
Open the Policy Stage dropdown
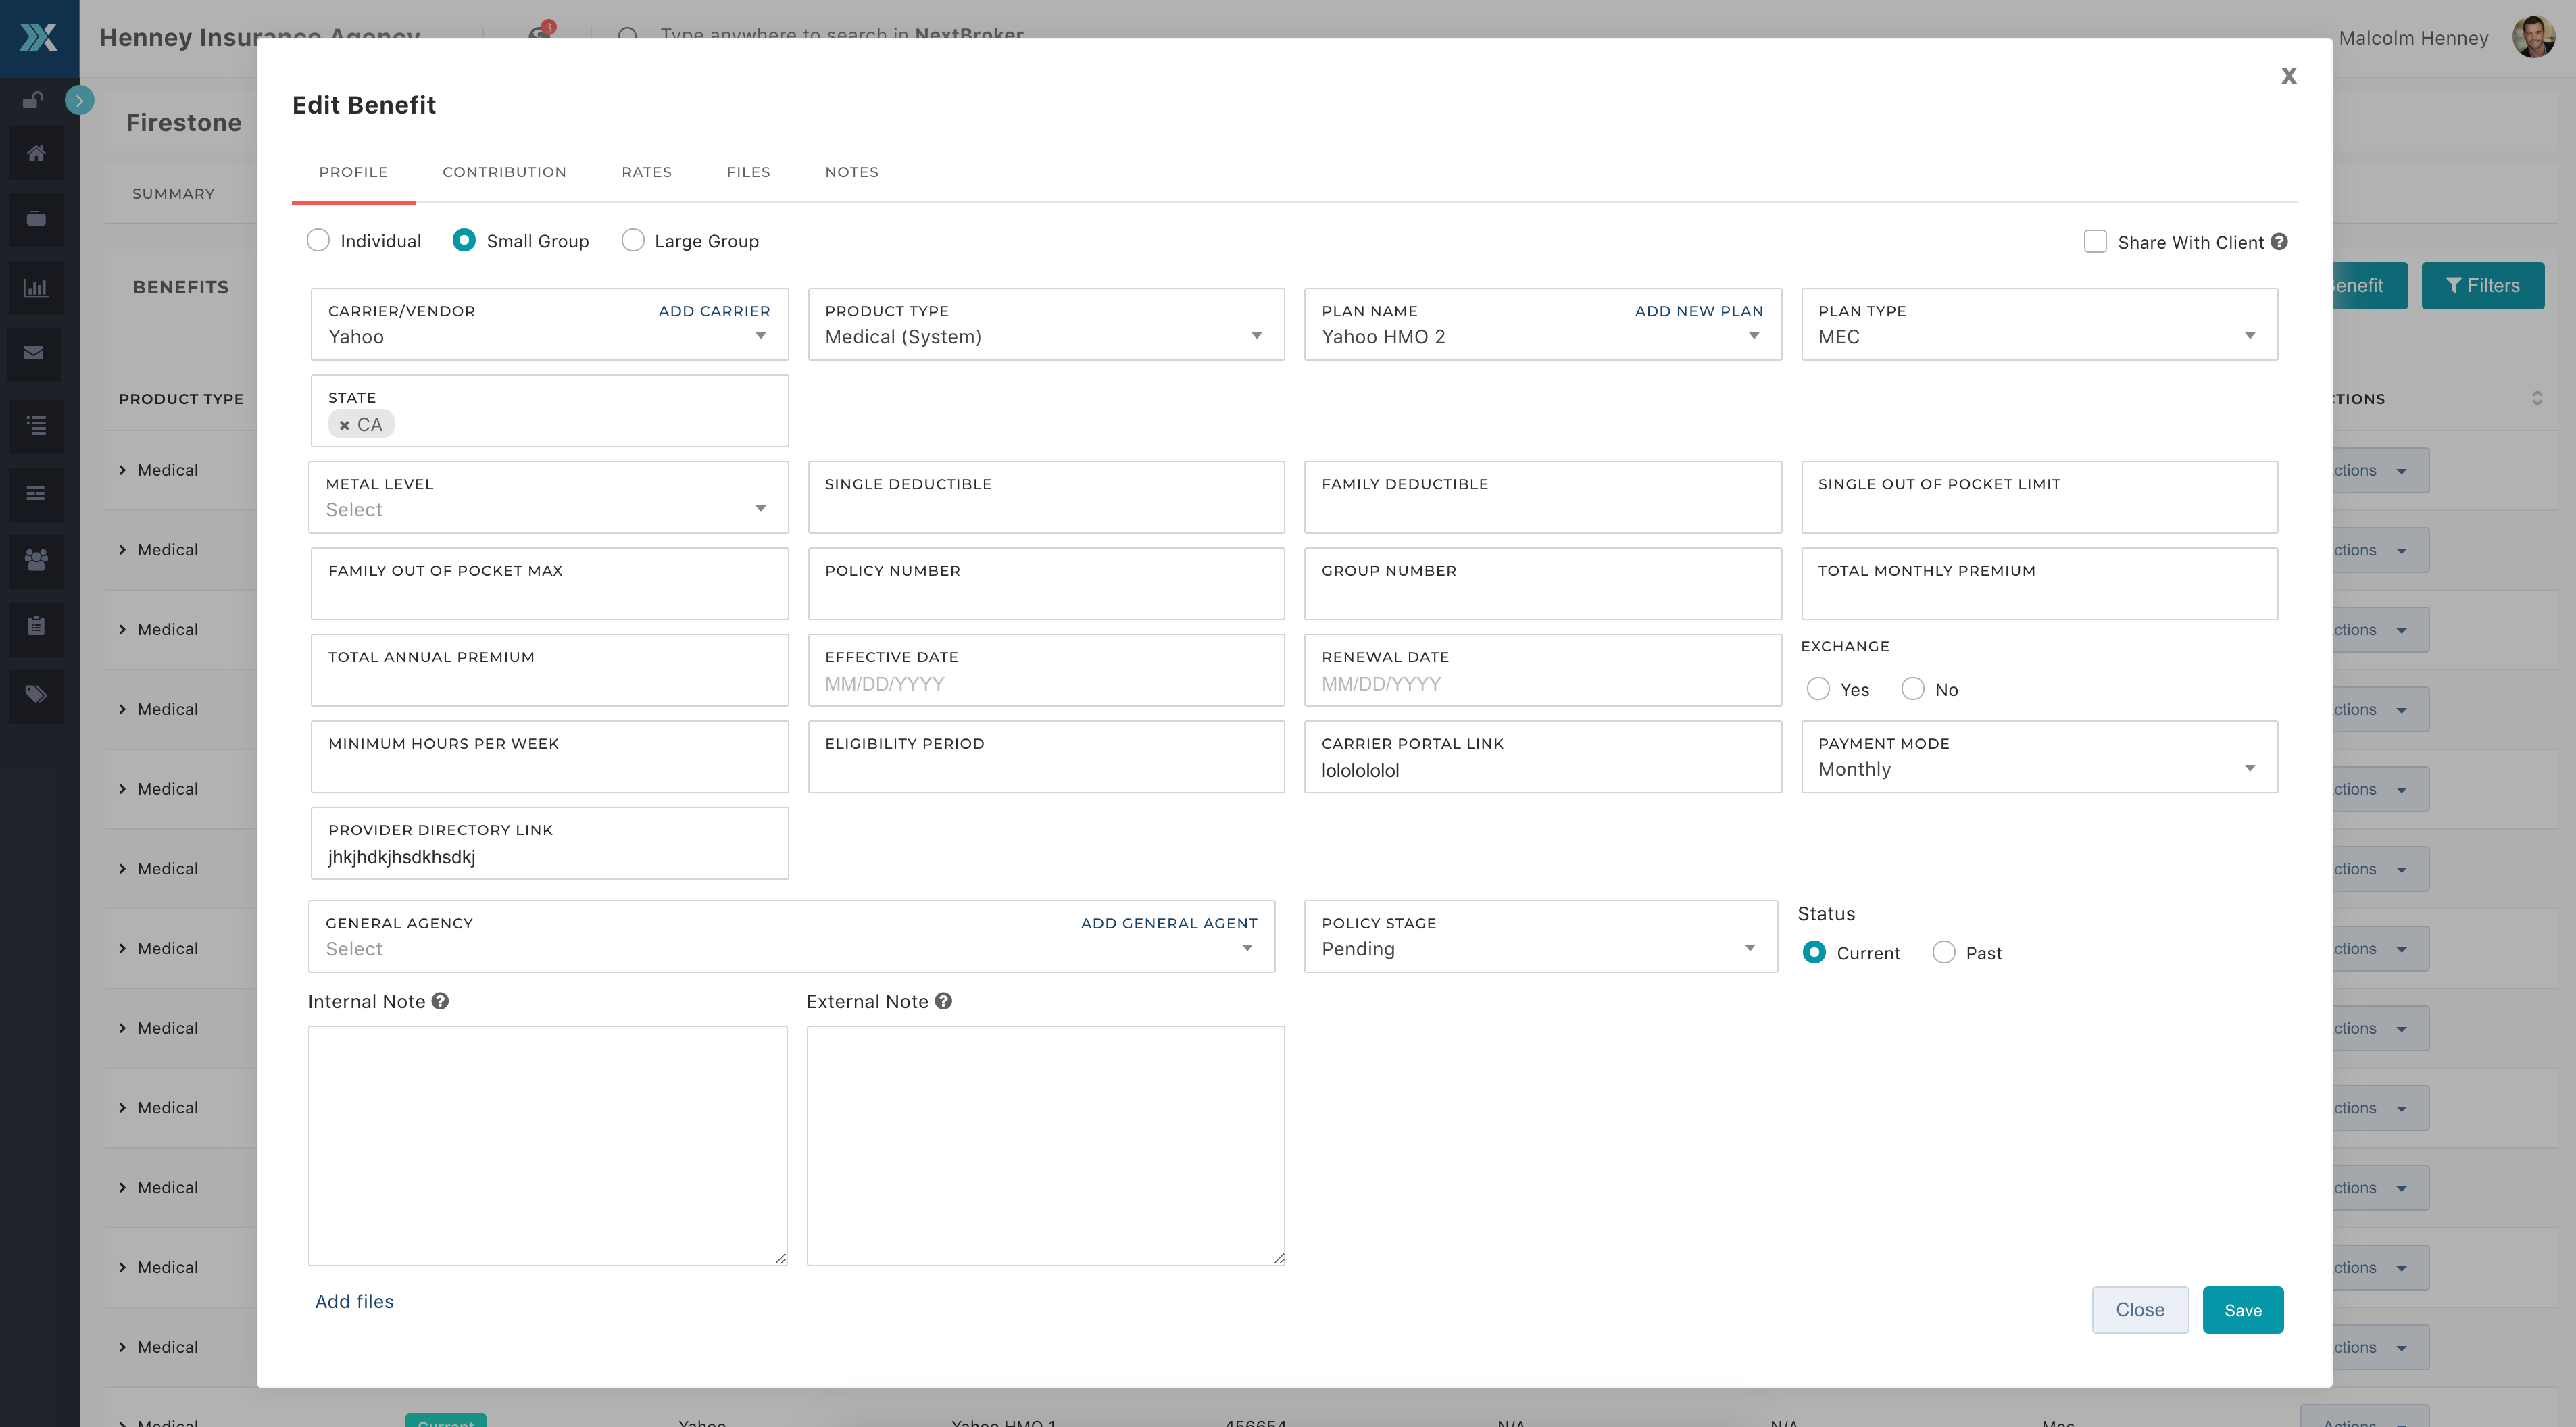pos(1540,948)
